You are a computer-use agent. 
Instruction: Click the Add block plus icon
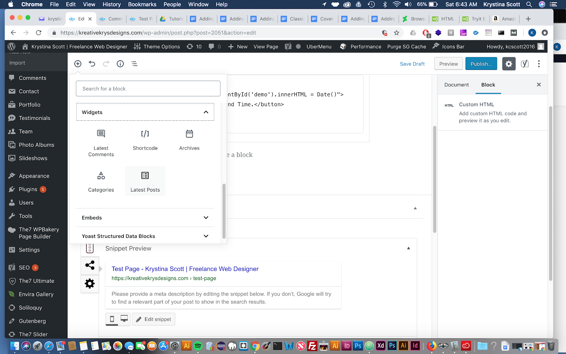pyautogui.click(x=78, y=64)
